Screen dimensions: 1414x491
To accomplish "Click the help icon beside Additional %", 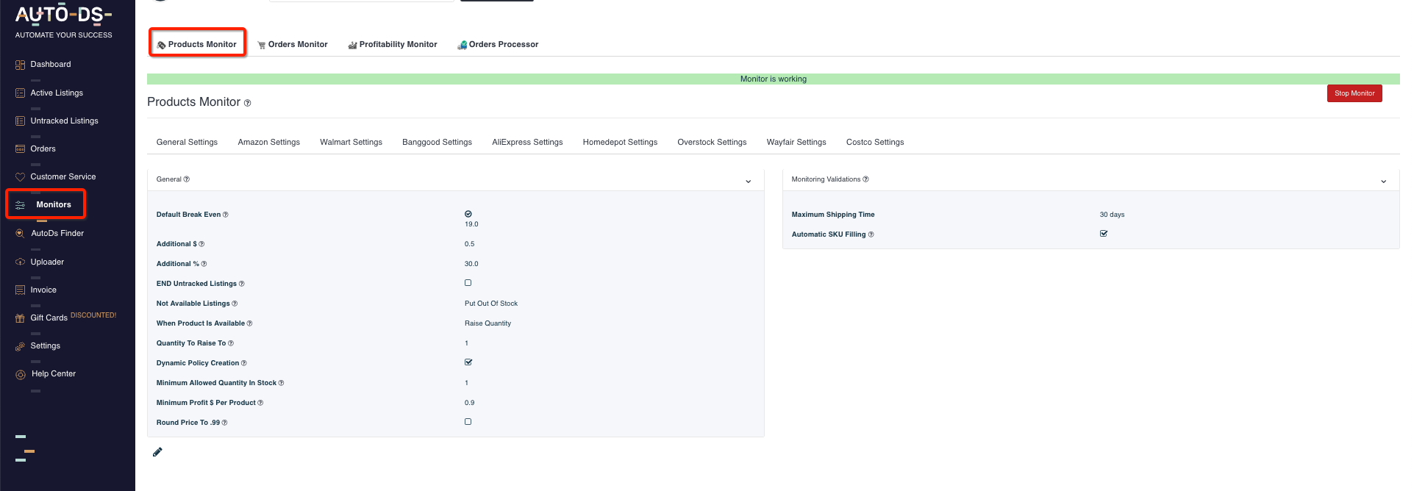I will click(204, 264).
